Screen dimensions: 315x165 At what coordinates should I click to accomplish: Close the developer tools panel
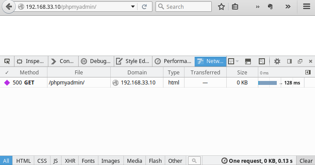coord(310,61)
